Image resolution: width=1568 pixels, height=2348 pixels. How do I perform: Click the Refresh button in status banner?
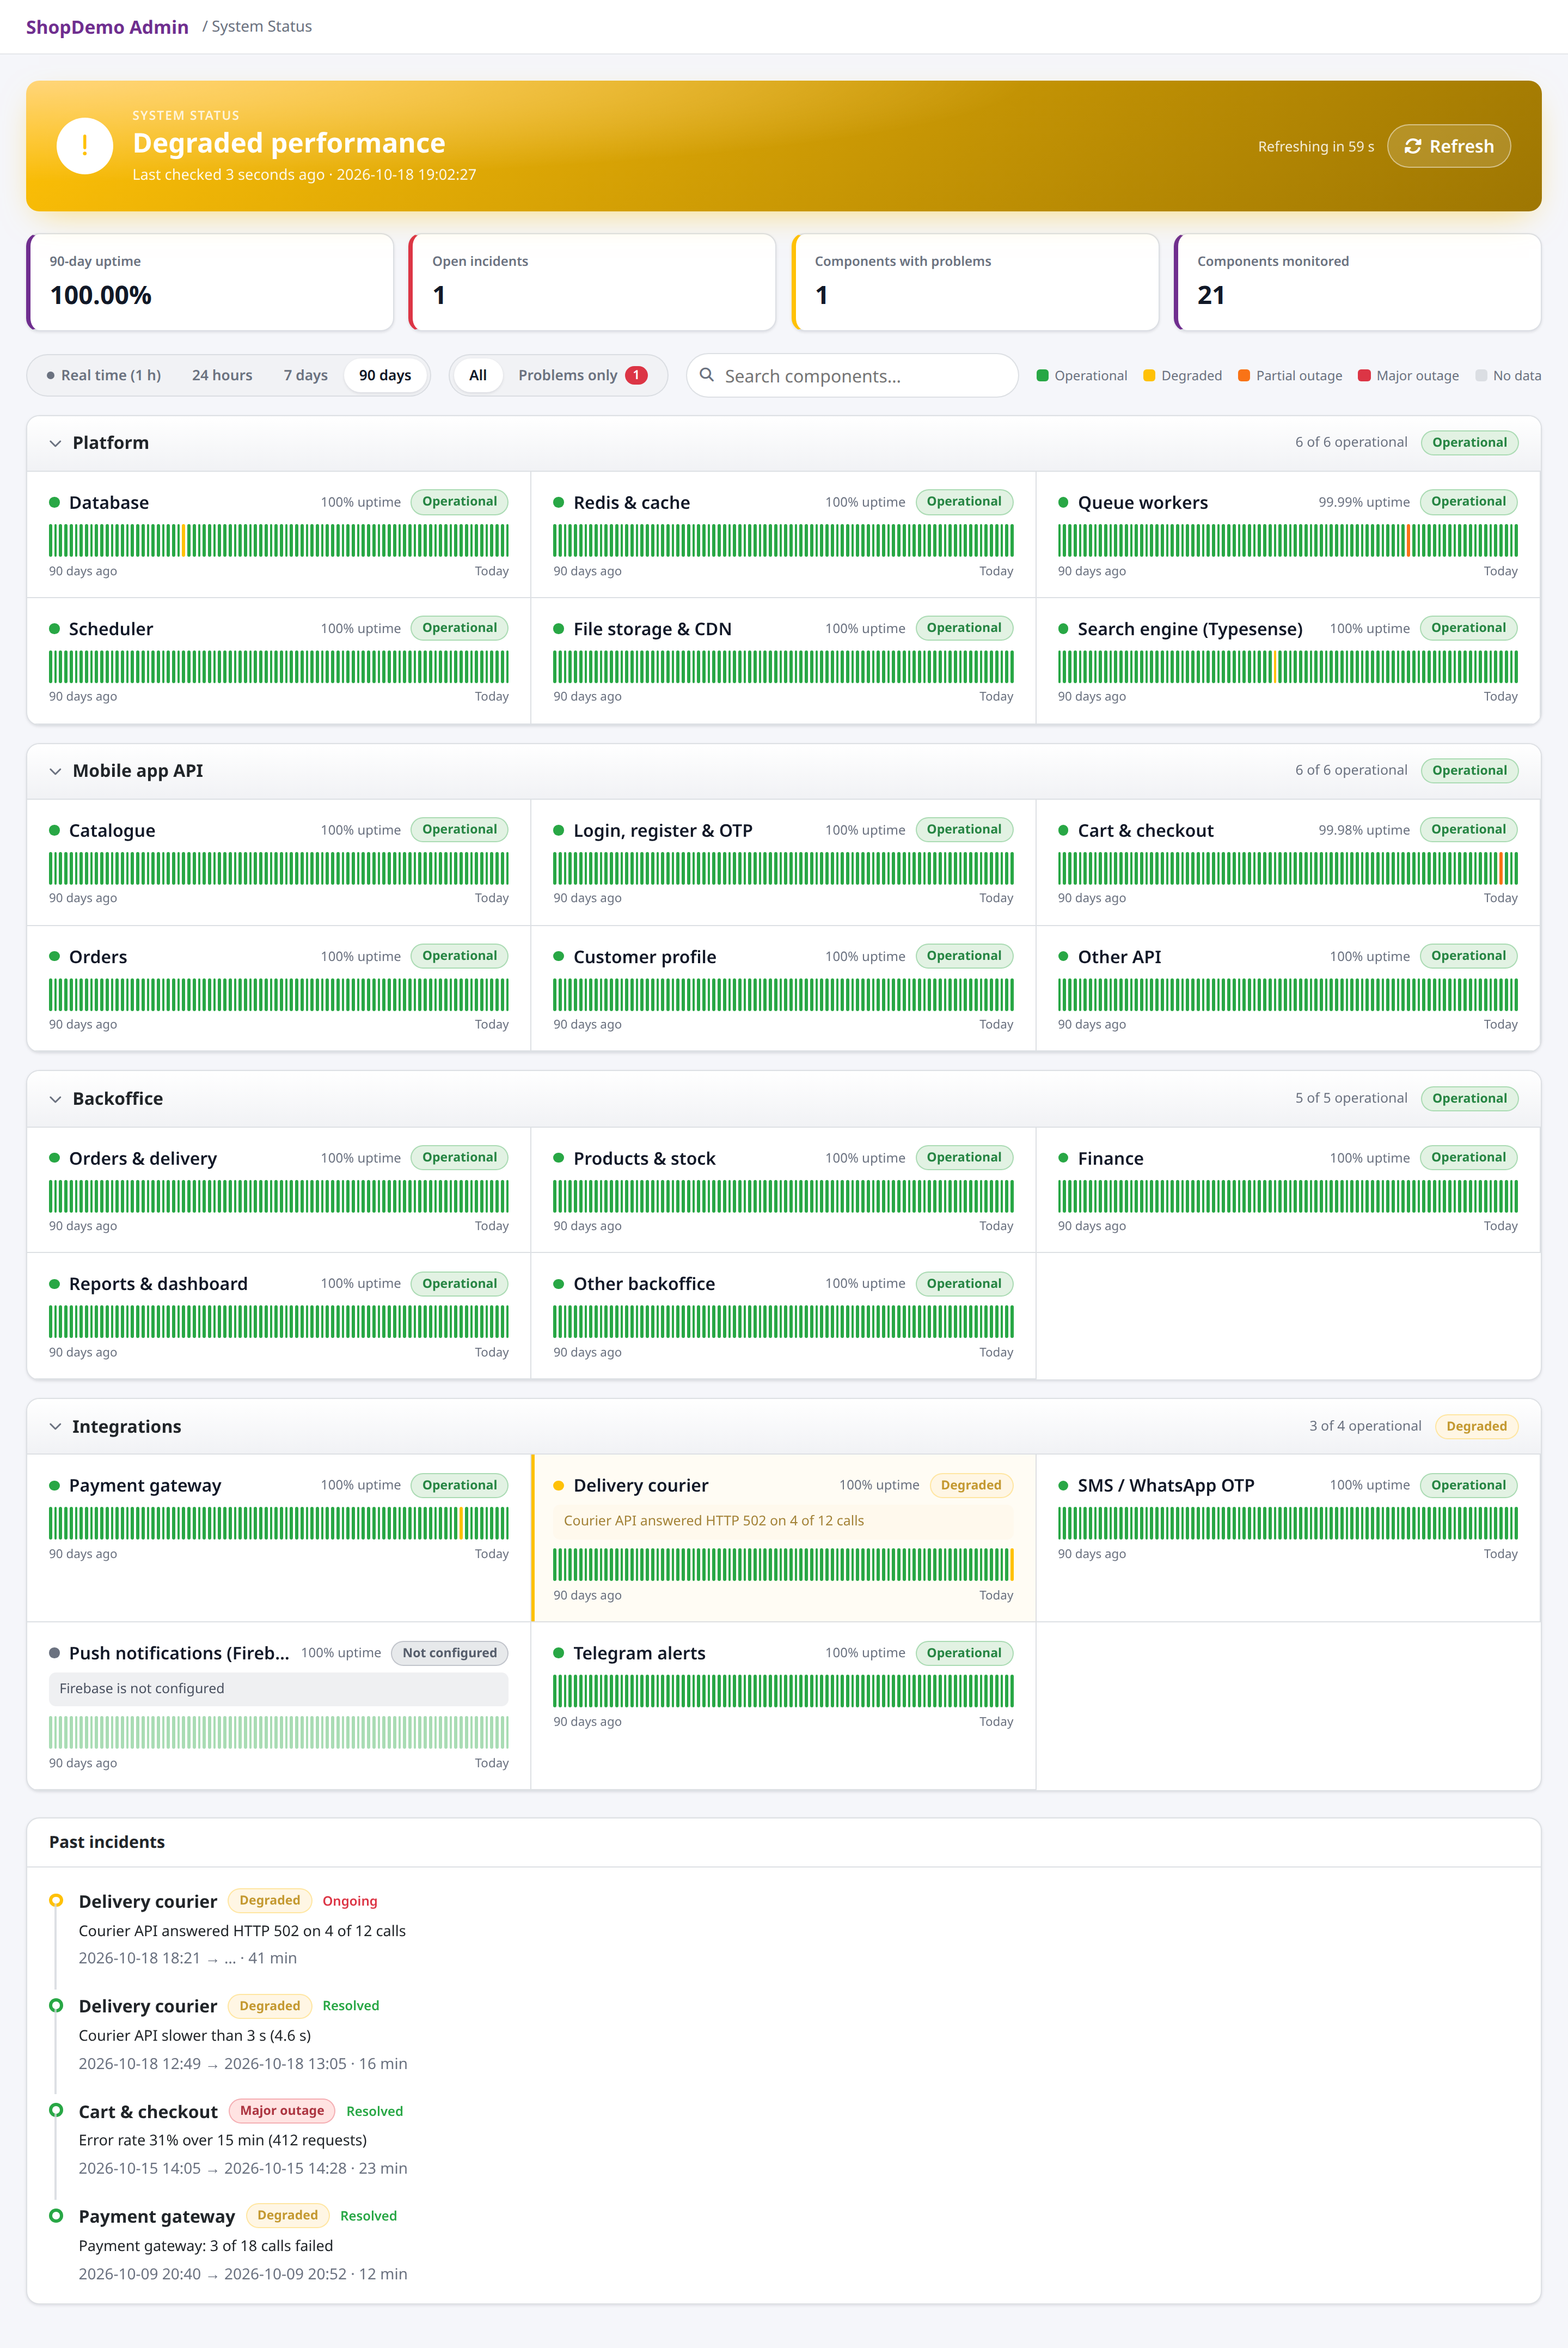tap(1448, 146)
